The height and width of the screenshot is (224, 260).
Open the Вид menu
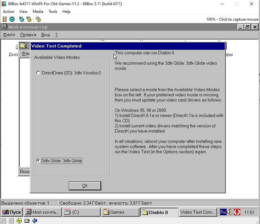[46, 35]
